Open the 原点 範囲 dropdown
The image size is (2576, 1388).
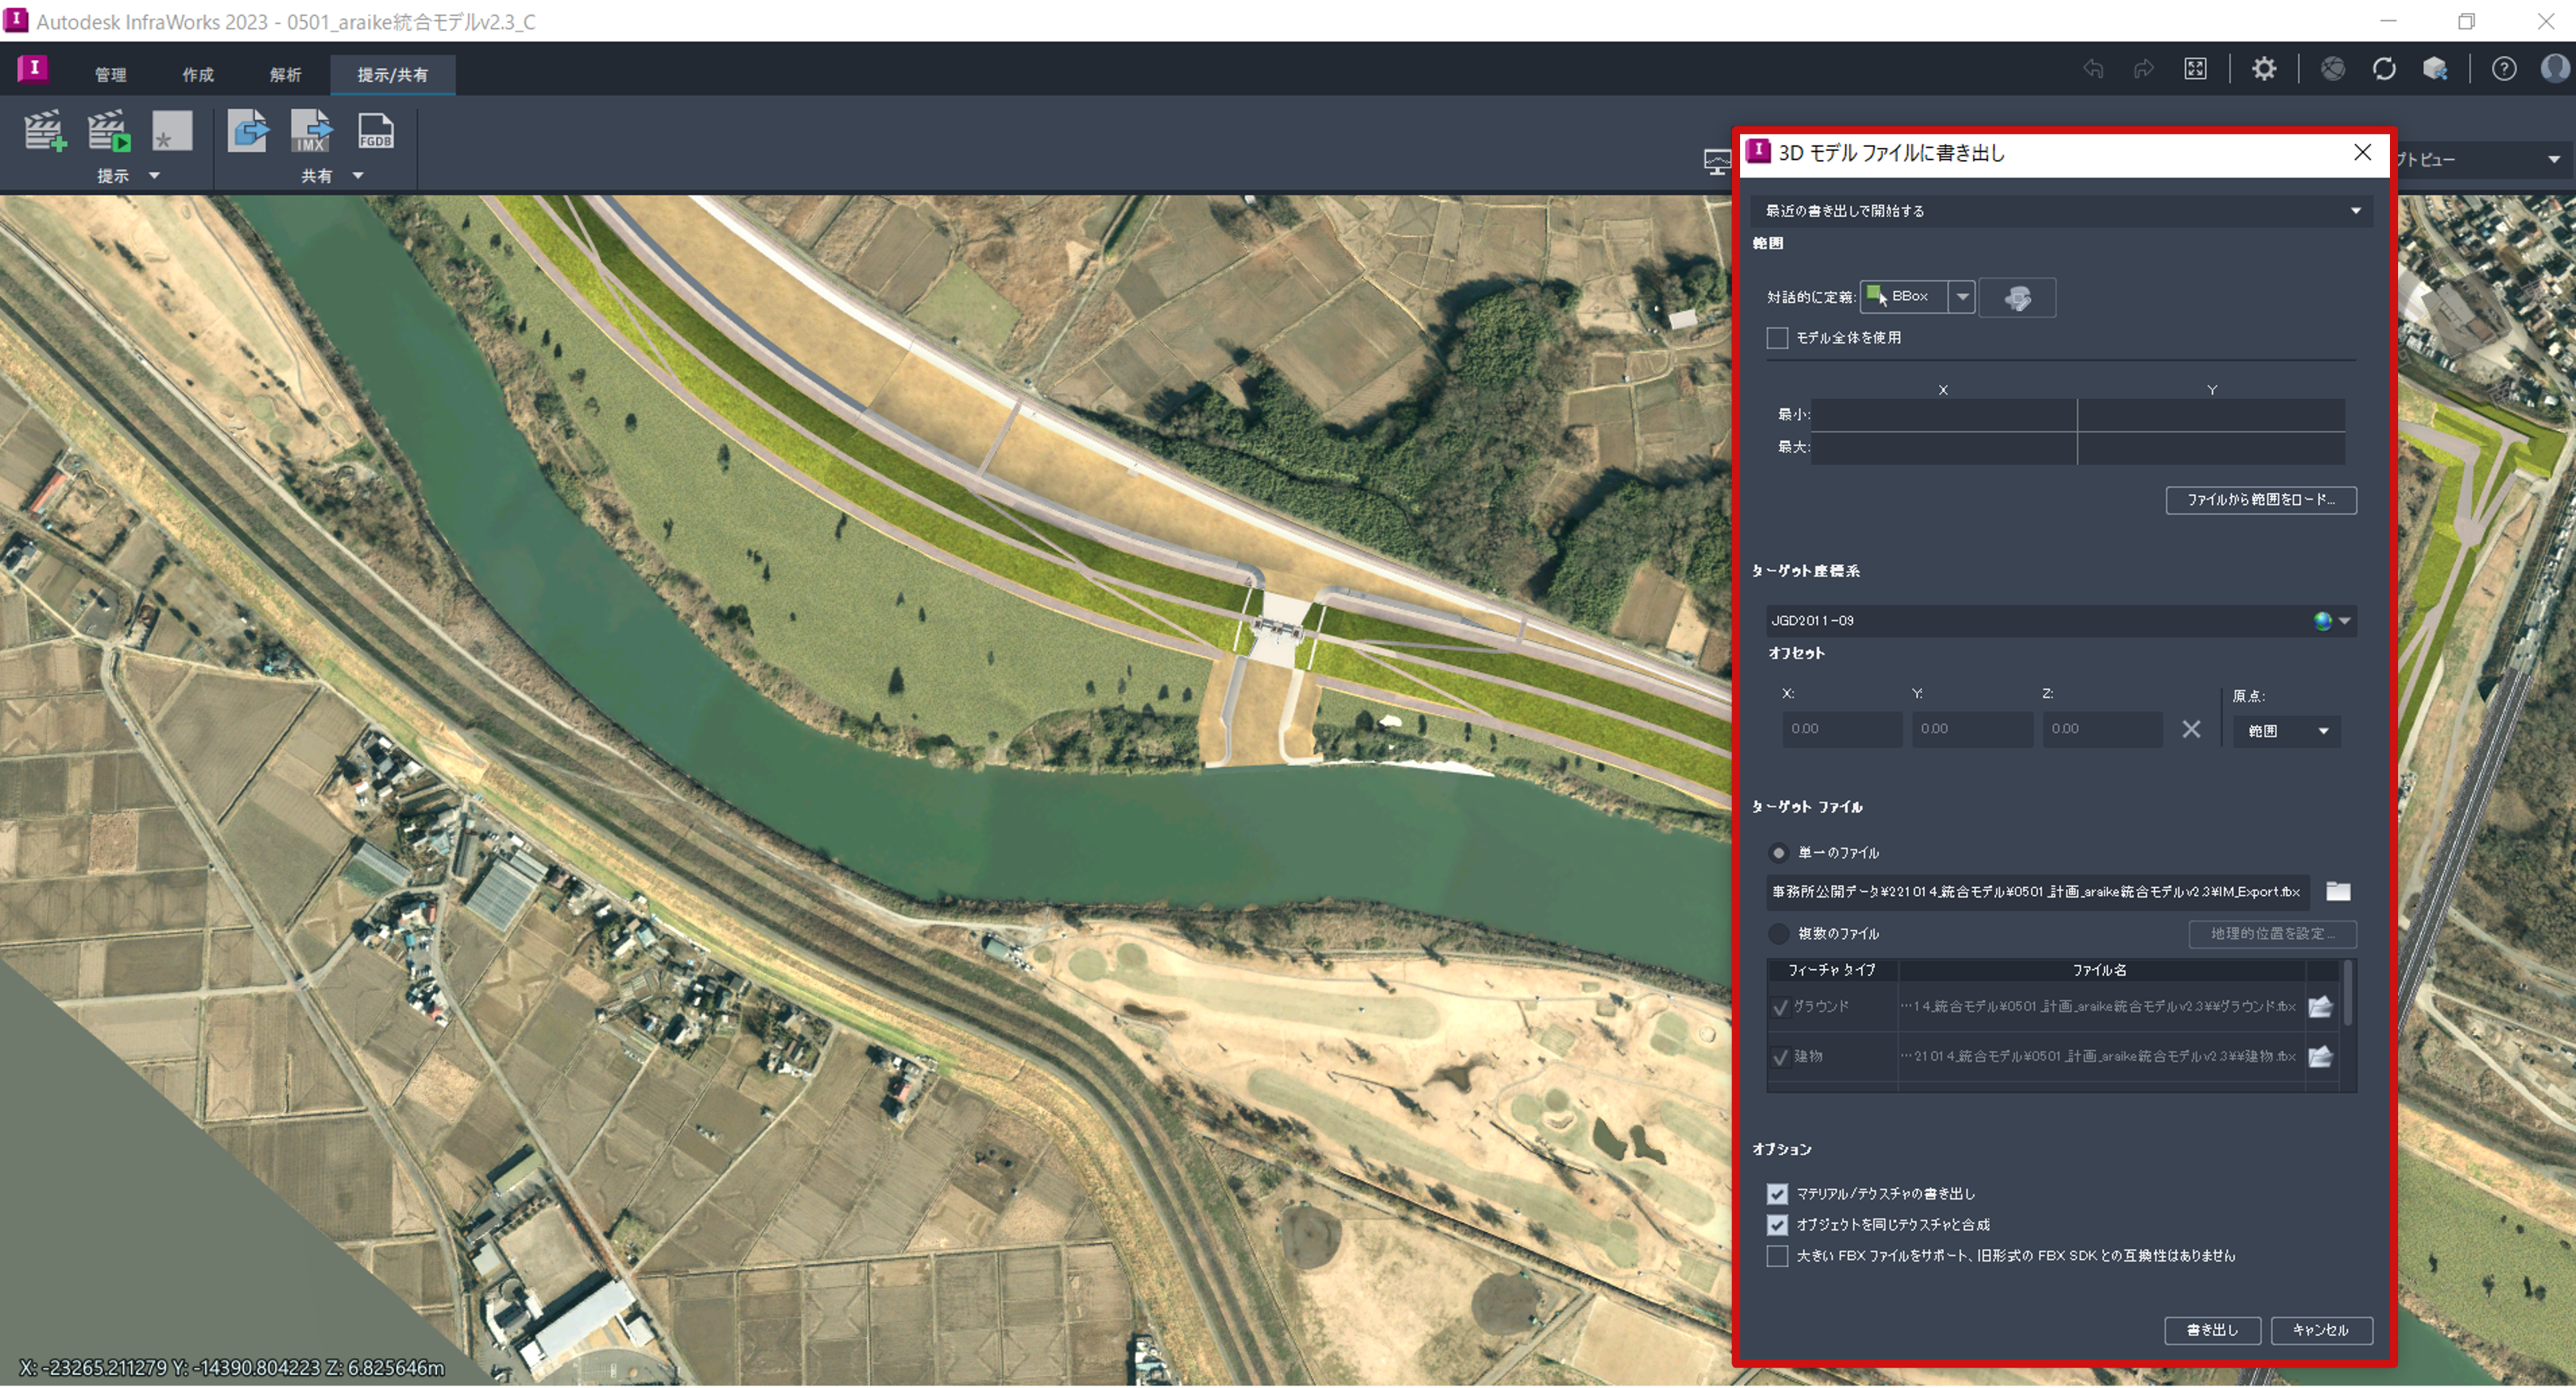(2286, 731)
